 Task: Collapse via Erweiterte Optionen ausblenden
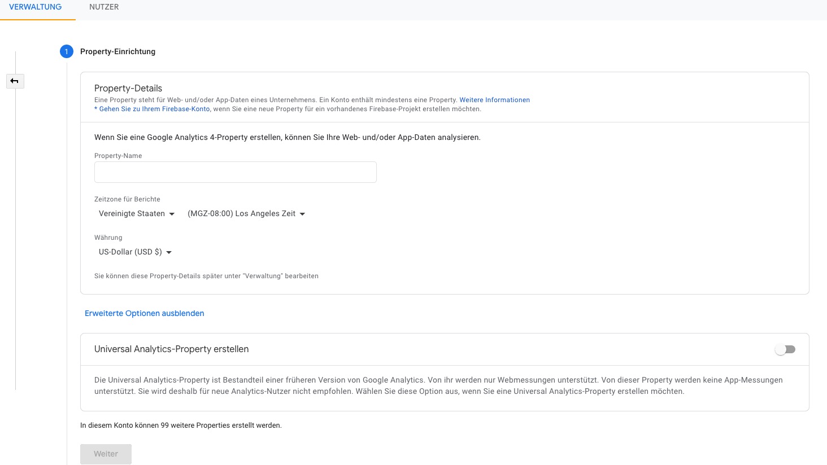[x=144, y=313]
